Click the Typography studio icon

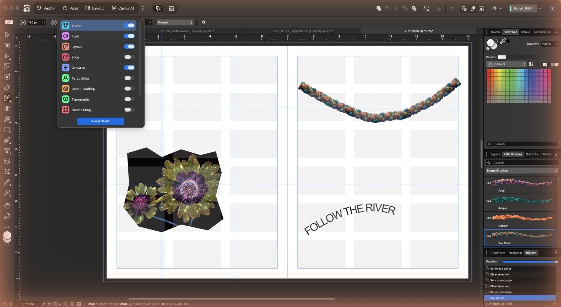point(66,99)
